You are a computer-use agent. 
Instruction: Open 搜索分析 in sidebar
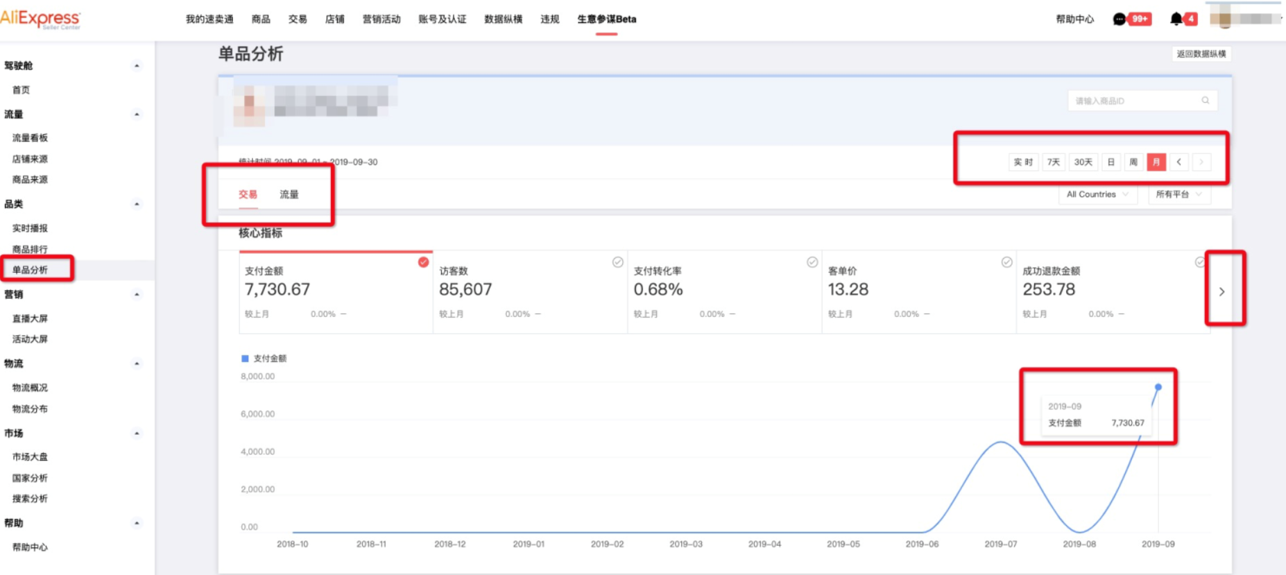click(30, 499)
